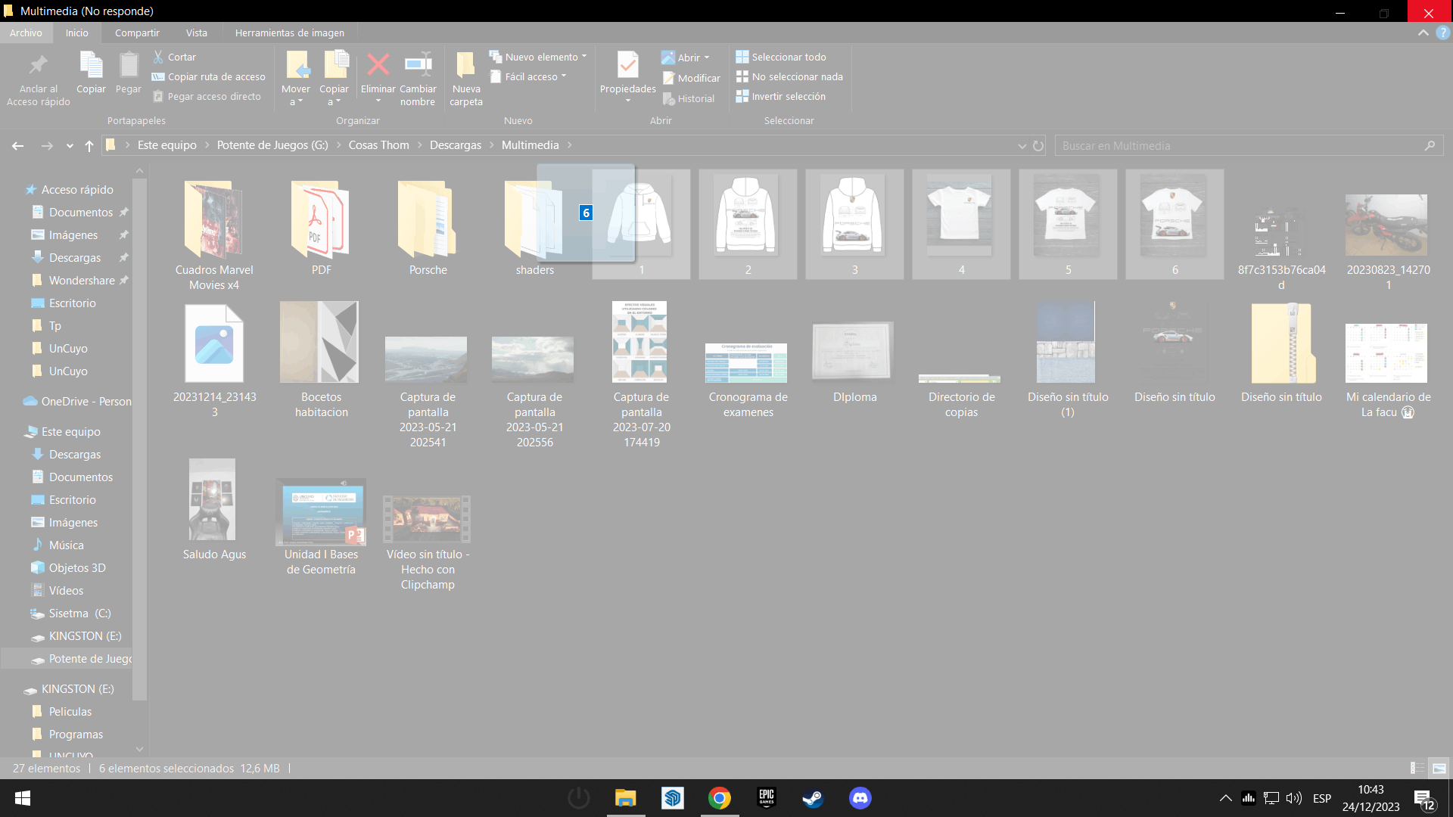The height and width of the screenshot is (817, 1453).
Task: Click Modificar in ribbon
Action: (x=692, y=78)
